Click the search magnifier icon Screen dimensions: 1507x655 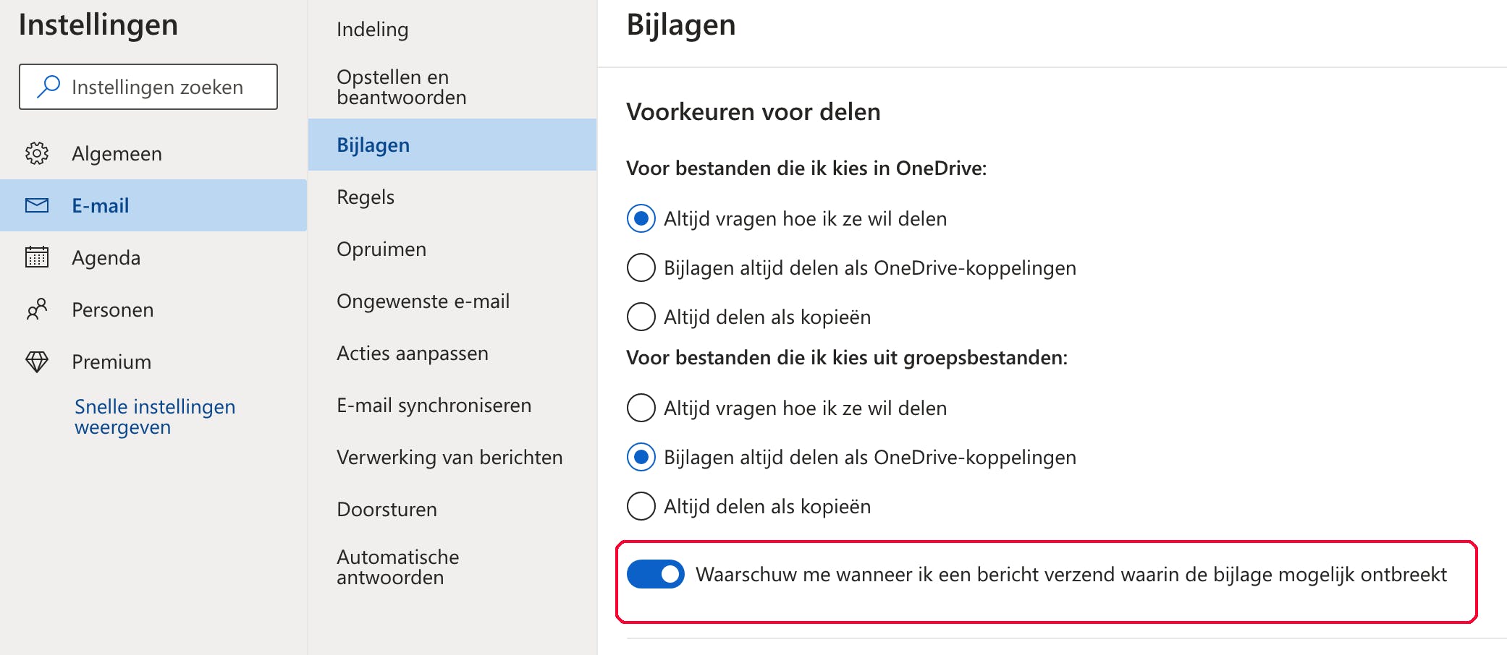(48, 87)
